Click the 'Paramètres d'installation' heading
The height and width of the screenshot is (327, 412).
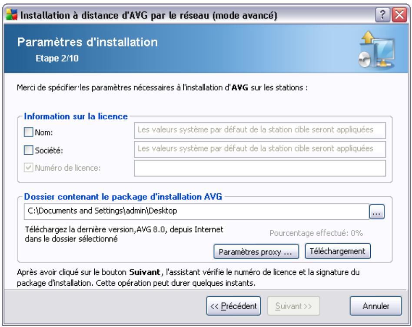point(87,42)
